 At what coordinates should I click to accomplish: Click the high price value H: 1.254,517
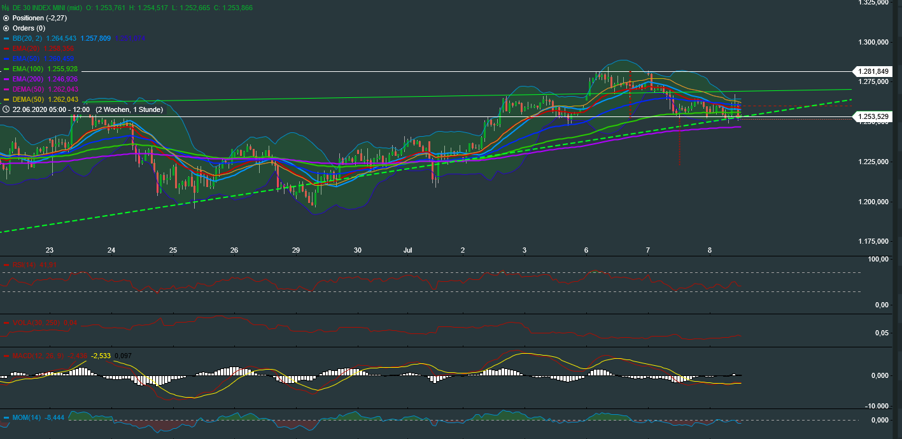click(x=148, y=8)
